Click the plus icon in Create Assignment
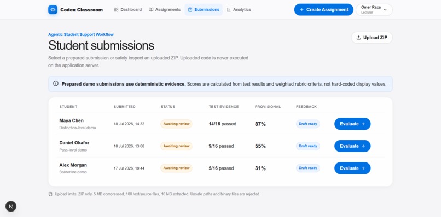Viewport: 441px width, 217px height. (x=301, y=9)
